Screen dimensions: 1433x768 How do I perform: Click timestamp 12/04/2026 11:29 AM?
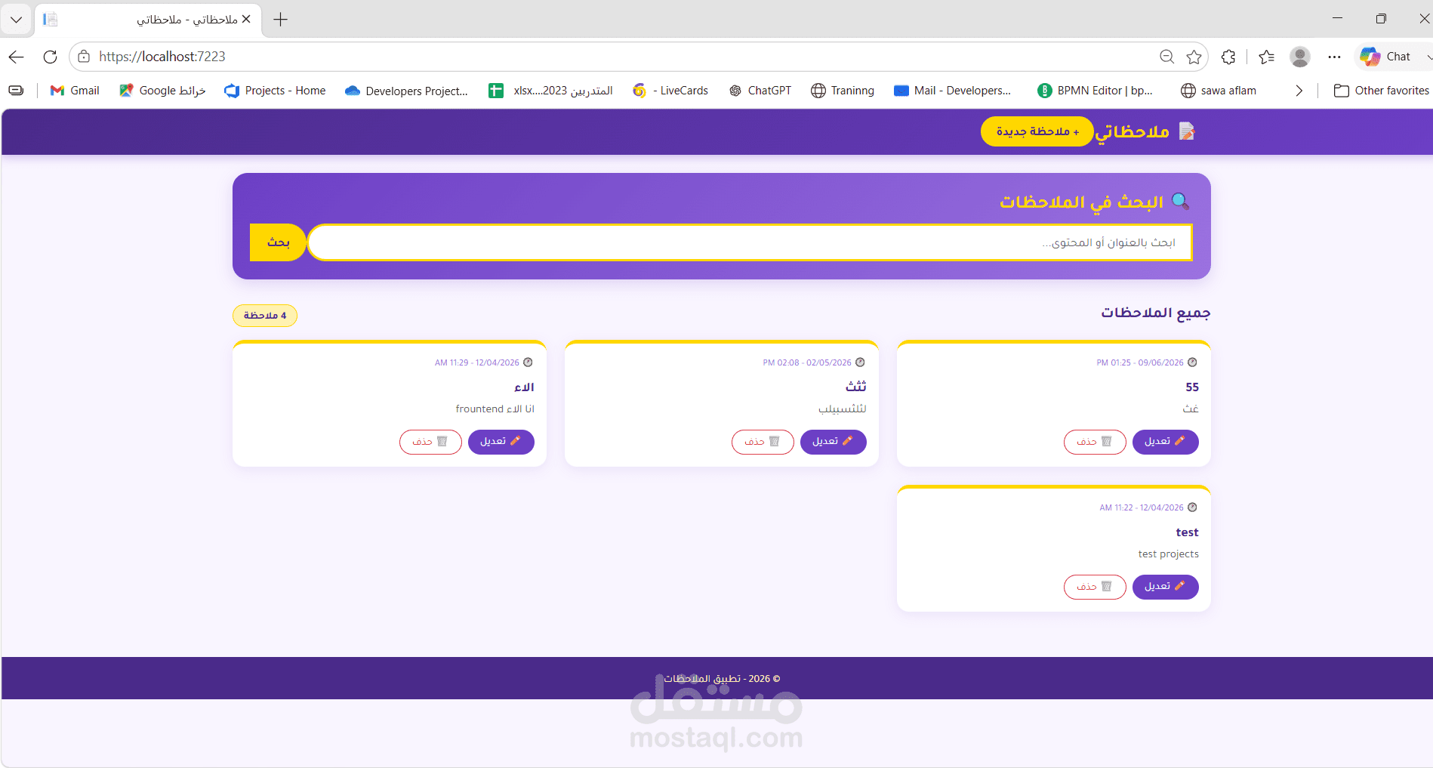pyautogui.click(x=477, y=363)
